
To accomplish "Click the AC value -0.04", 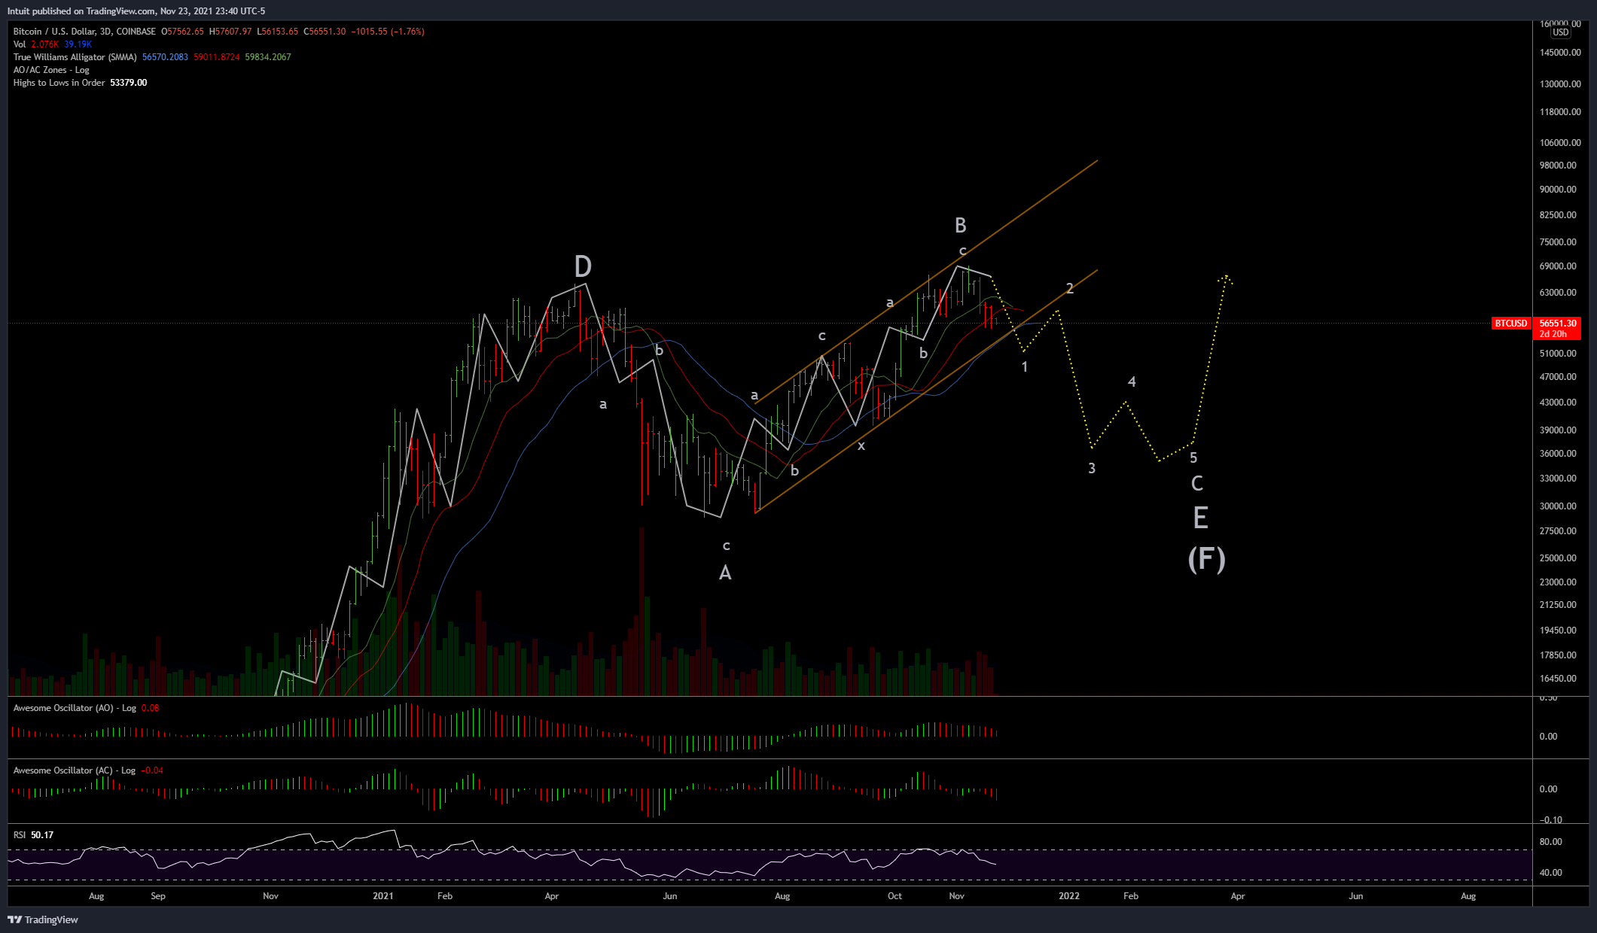I will click(x=152, y=770).
